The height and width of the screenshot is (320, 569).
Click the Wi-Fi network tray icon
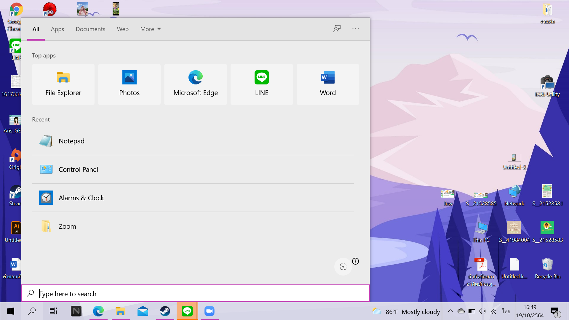point(493,311)
